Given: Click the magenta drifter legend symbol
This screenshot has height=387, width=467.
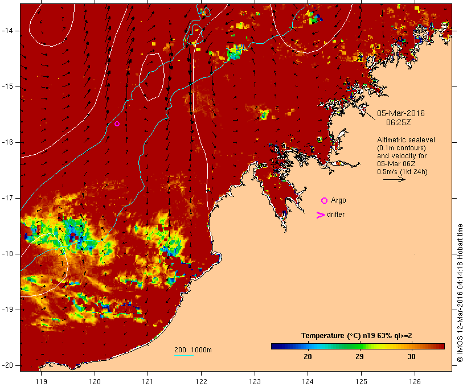Looking at the screenshot, I should (320, 215).
